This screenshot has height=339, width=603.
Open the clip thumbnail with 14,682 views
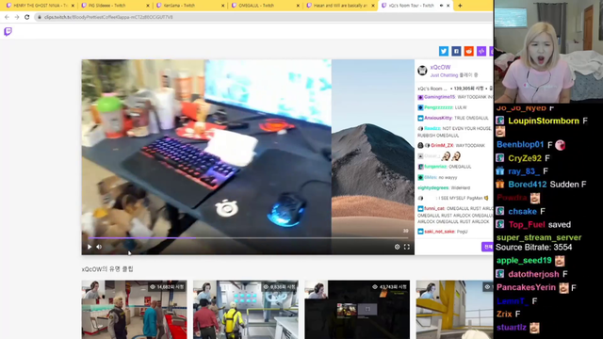pos(134,310)
